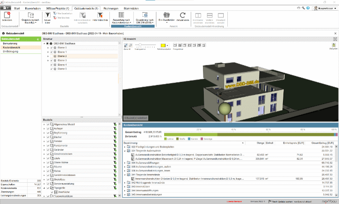Click the Neuer Filter funnel icon
The width and height of the screenshot is (339, 204).
47,15
